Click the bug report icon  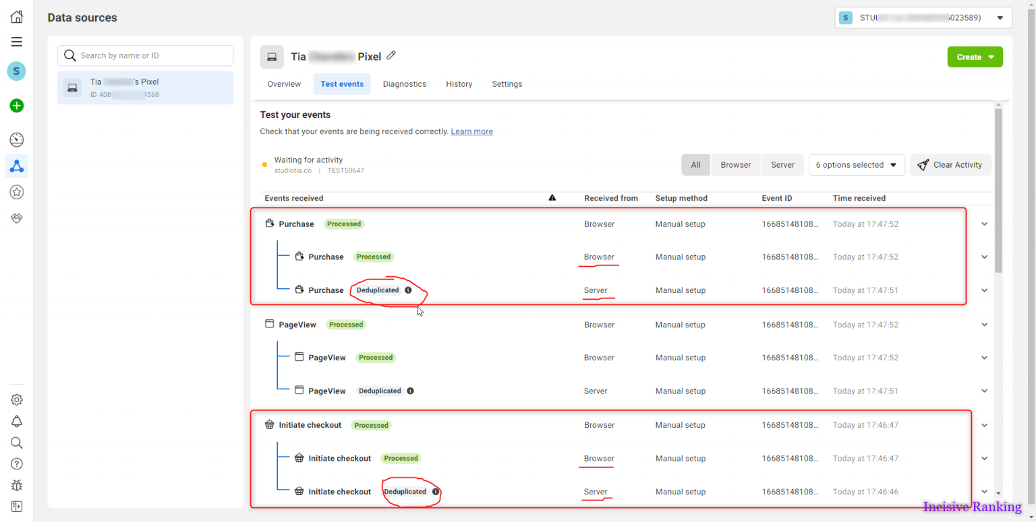17,485
